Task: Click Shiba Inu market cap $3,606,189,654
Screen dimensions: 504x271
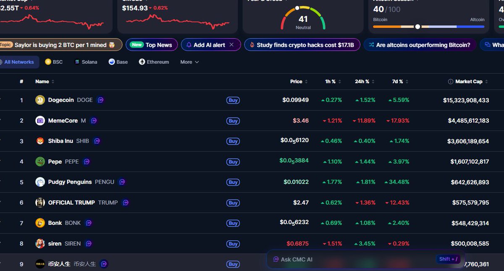Action: tap(469, 141)
